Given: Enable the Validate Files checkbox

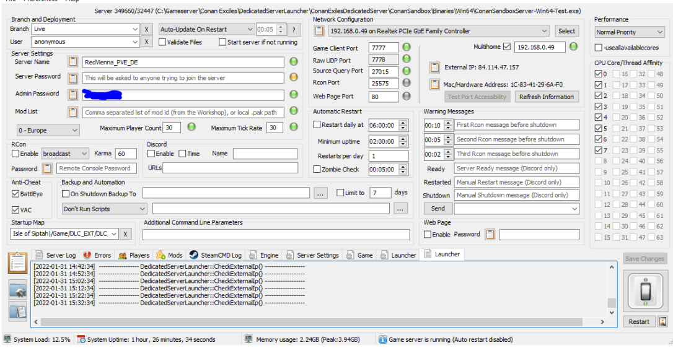Looking at the screenshot, I should [162, 42].
